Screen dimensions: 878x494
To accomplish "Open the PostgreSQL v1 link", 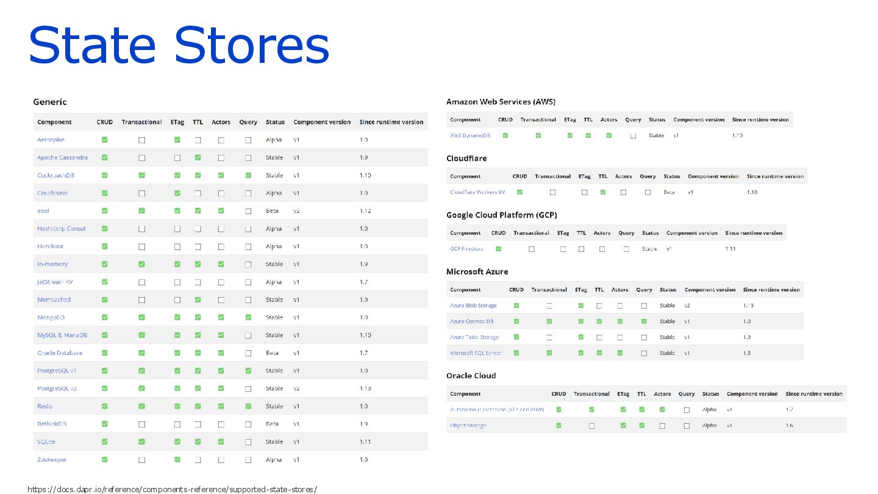I will (x=57, y=370).
